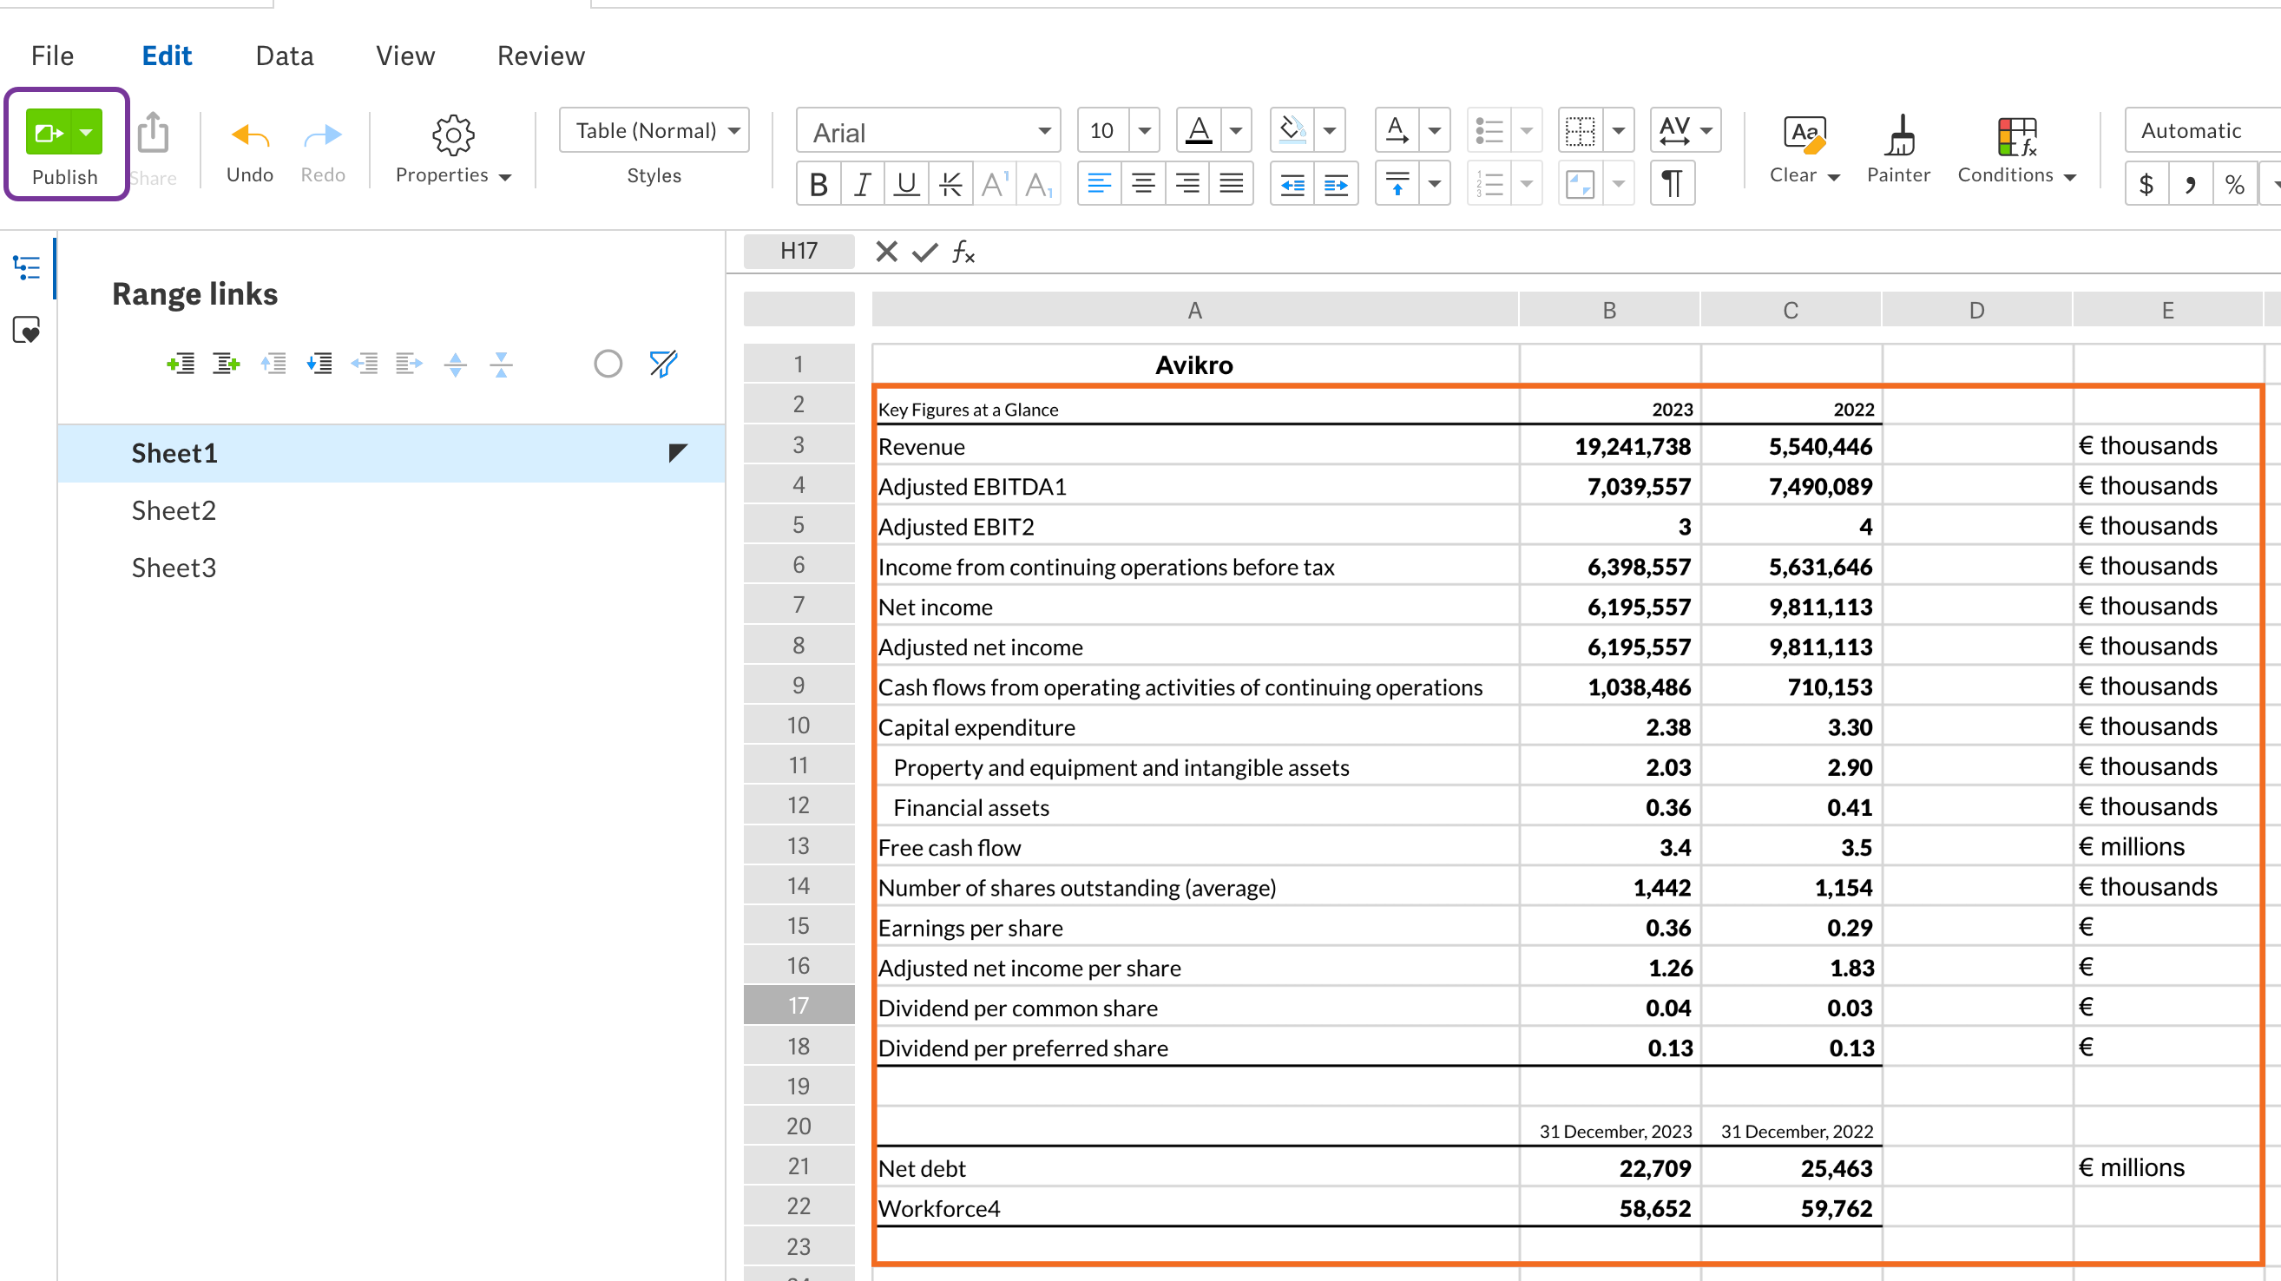
Task: Click the Undo arrow icon
Action: tap(250, 135)
